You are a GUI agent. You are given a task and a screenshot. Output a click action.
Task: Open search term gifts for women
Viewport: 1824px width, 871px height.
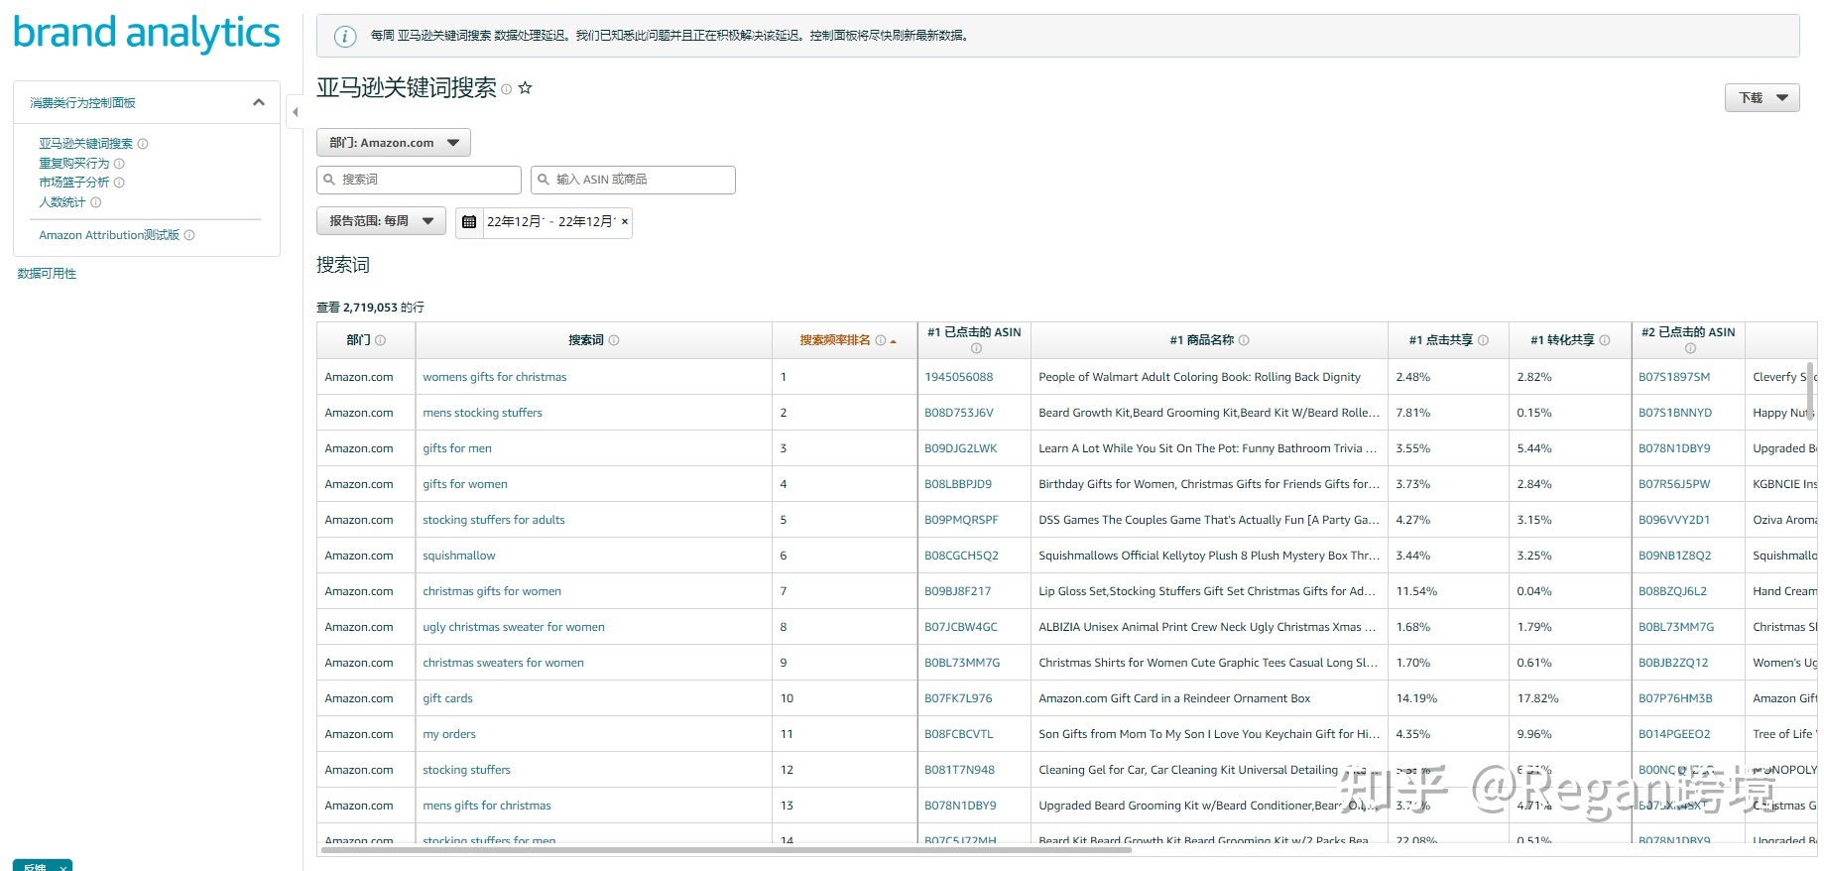coord(465,484)
